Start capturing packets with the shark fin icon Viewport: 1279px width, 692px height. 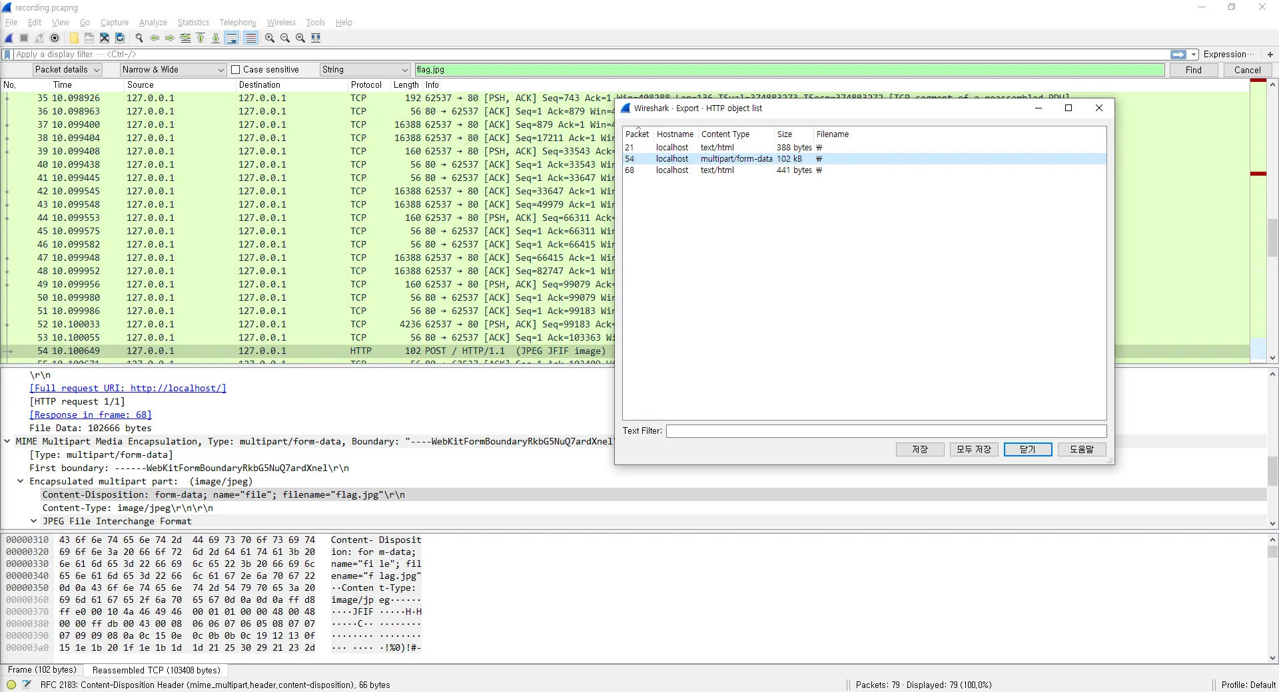9,38
